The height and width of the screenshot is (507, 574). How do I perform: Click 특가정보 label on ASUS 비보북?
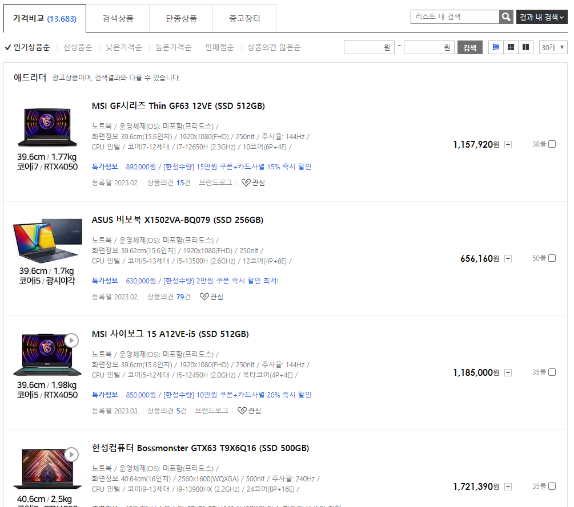(105, 281)
